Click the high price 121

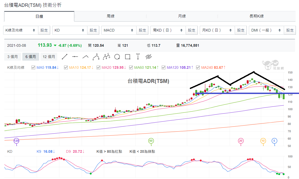(x=125, y=45)
